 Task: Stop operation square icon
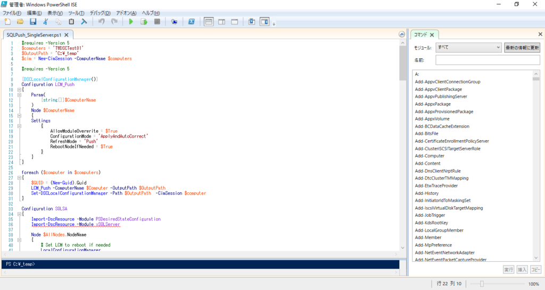(x=157, y=22)
